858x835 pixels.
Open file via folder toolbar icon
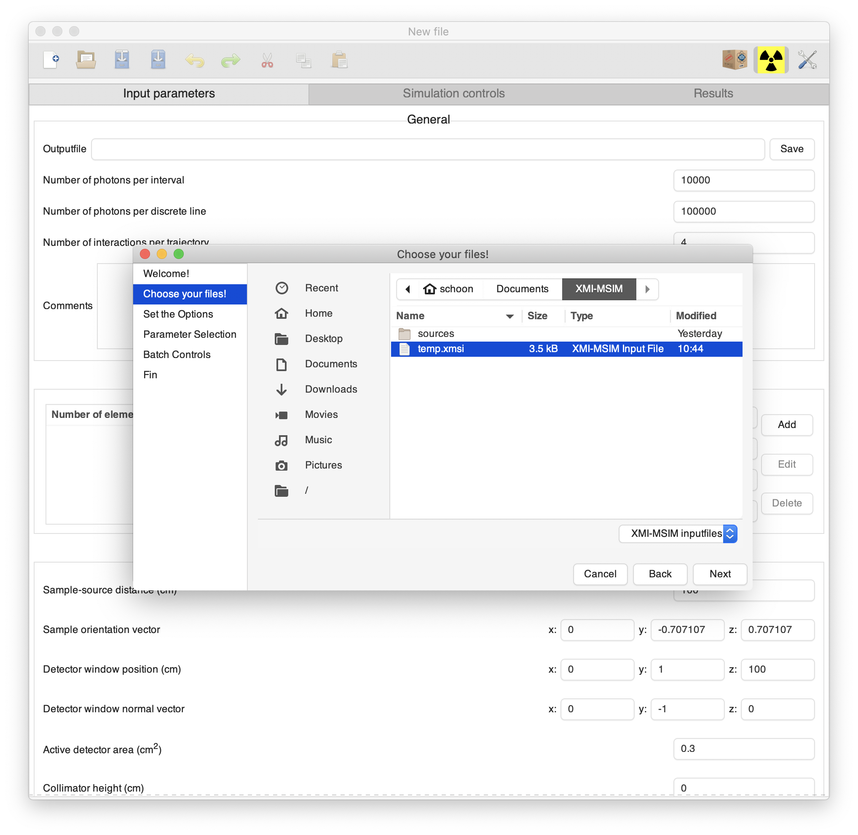[x=86, y=60]
